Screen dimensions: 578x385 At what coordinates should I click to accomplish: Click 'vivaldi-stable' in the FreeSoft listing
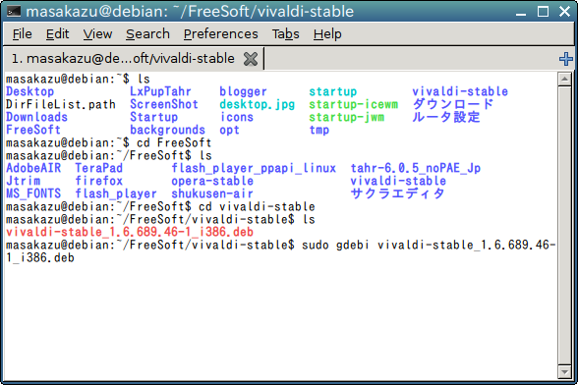click(x=398, y=181)
